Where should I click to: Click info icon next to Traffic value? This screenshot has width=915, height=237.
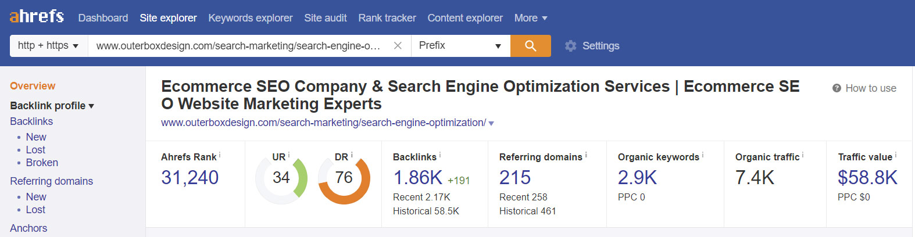point(896,156)
